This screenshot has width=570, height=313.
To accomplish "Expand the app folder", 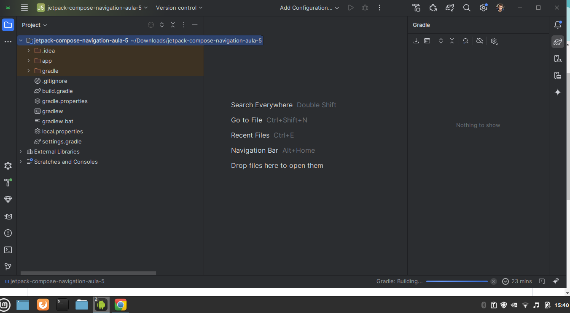I will pyautogui.click(x=28, y=61).
